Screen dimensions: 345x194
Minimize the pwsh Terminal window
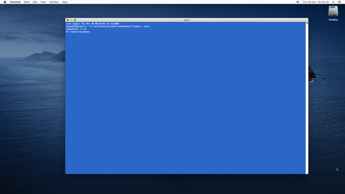coord(71,20)
